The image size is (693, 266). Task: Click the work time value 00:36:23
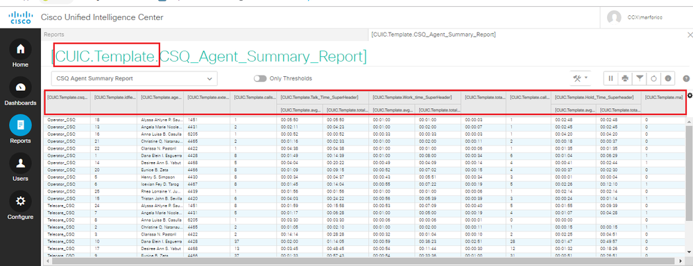tap(427, 242)
